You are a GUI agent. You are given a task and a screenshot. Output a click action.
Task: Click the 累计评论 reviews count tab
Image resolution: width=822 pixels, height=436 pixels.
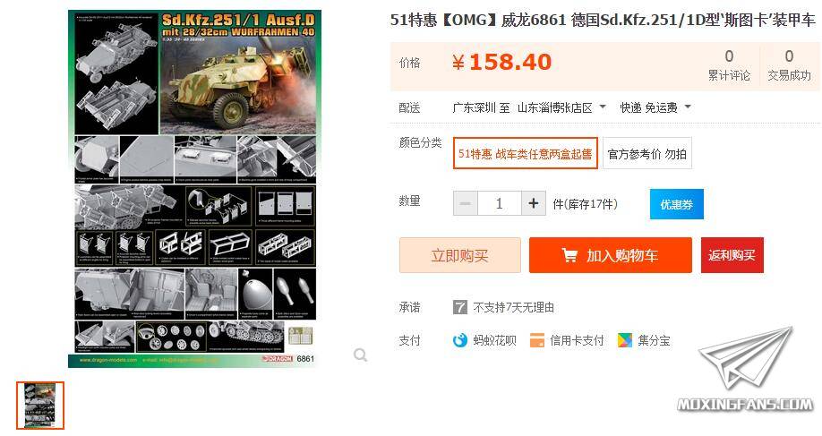point(729,65)
